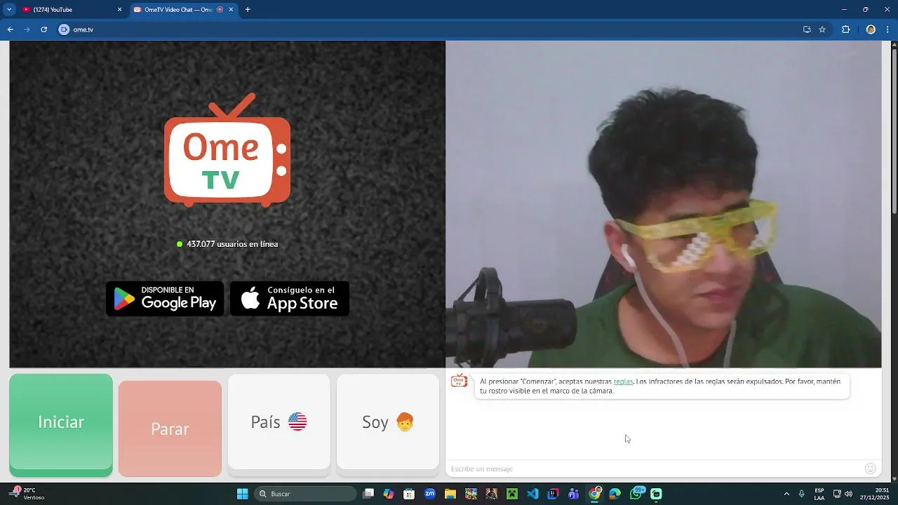The height and width of the screenshot is (505, 898).
Task: Open the browser extensions puzzle icon
Action: (845, 29)
